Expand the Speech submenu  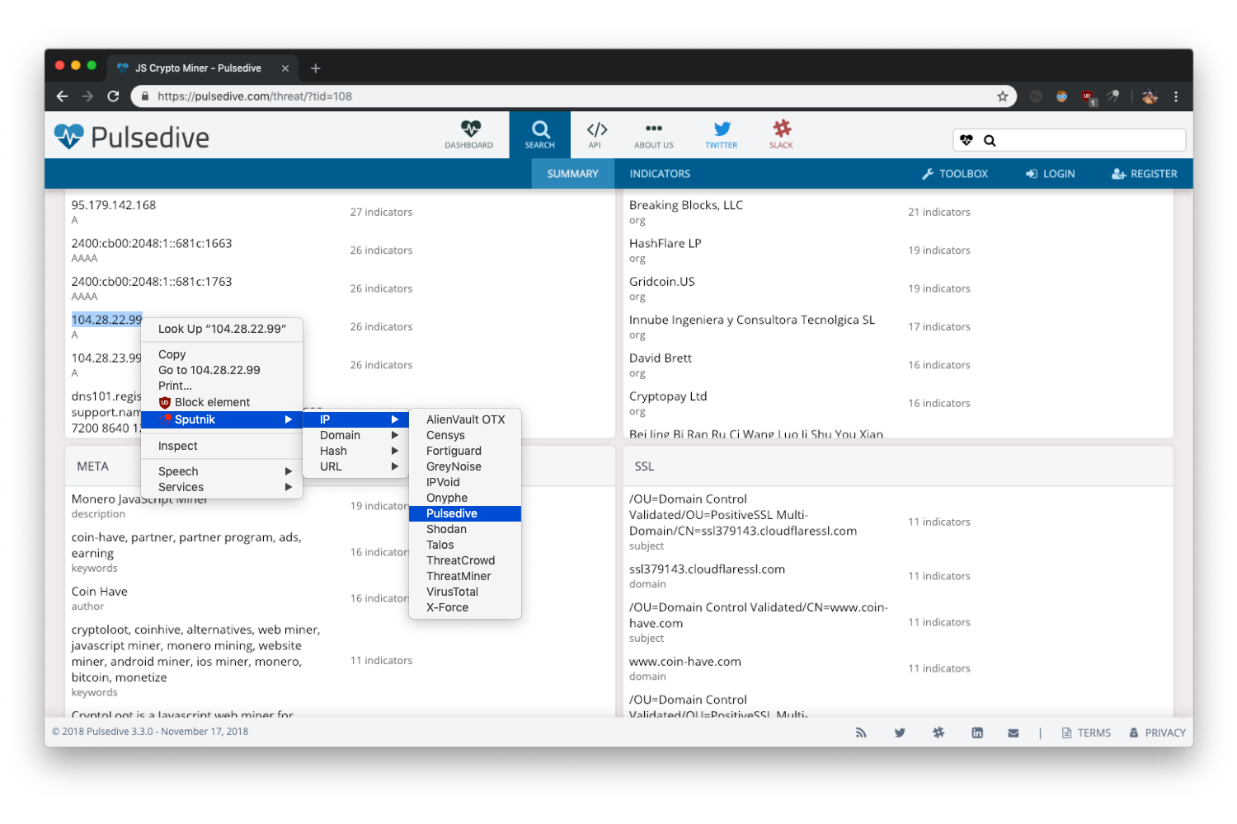pyautogui.click(x=222, y=471)
